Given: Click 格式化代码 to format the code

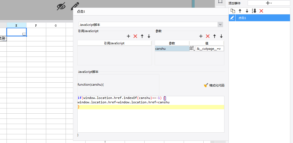Looking at the screenshot, I should click(x=214, y=85).
